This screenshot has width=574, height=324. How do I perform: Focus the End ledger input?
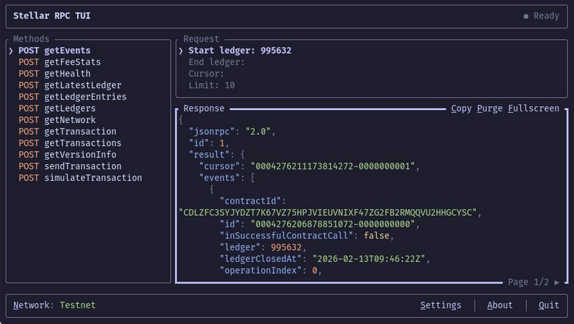pos(216,62)
